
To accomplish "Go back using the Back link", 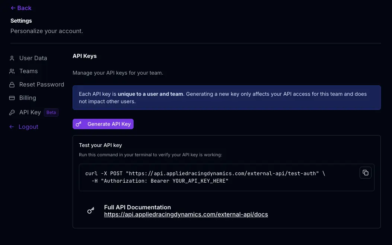I will [x=21, y=8].
